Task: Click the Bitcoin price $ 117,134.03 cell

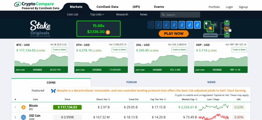Action: (x=67, y=107)
